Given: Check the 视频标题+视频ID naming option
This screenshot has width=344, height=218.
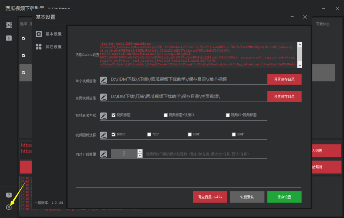Looking at the screenshot, I should click(x=166, y=115).
